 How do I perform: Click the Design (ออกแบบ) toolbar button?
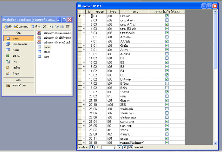click(21, 26)
